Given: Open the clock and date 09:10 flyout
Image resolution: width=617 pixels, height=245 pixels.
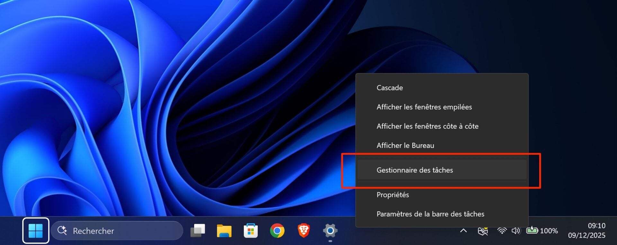Looking at the screenshot, I should (587, 230).
